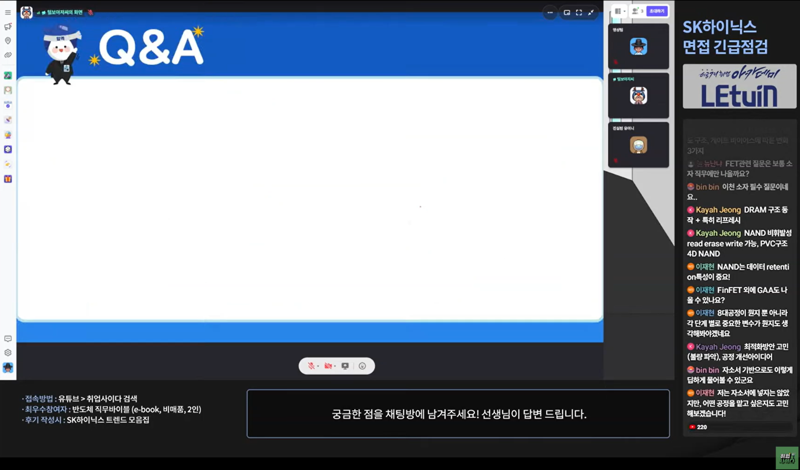Click the chain link icon in sidebar
Image resolution: width=800 pixels, height=470 pixels.
(x=8, y=55)
